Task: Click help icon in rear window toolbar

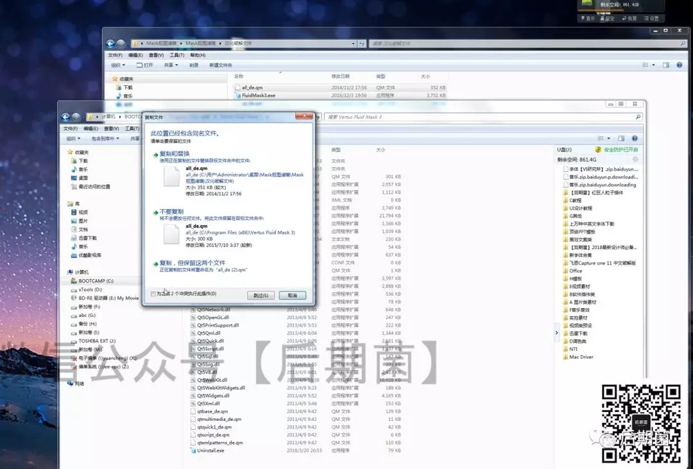Action: tap(680, 65)
